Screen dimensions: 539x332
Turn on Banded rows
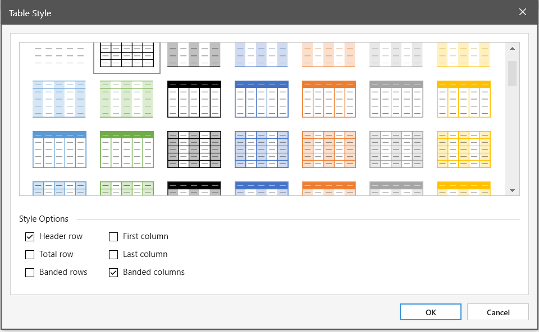(x=30, y=273)
